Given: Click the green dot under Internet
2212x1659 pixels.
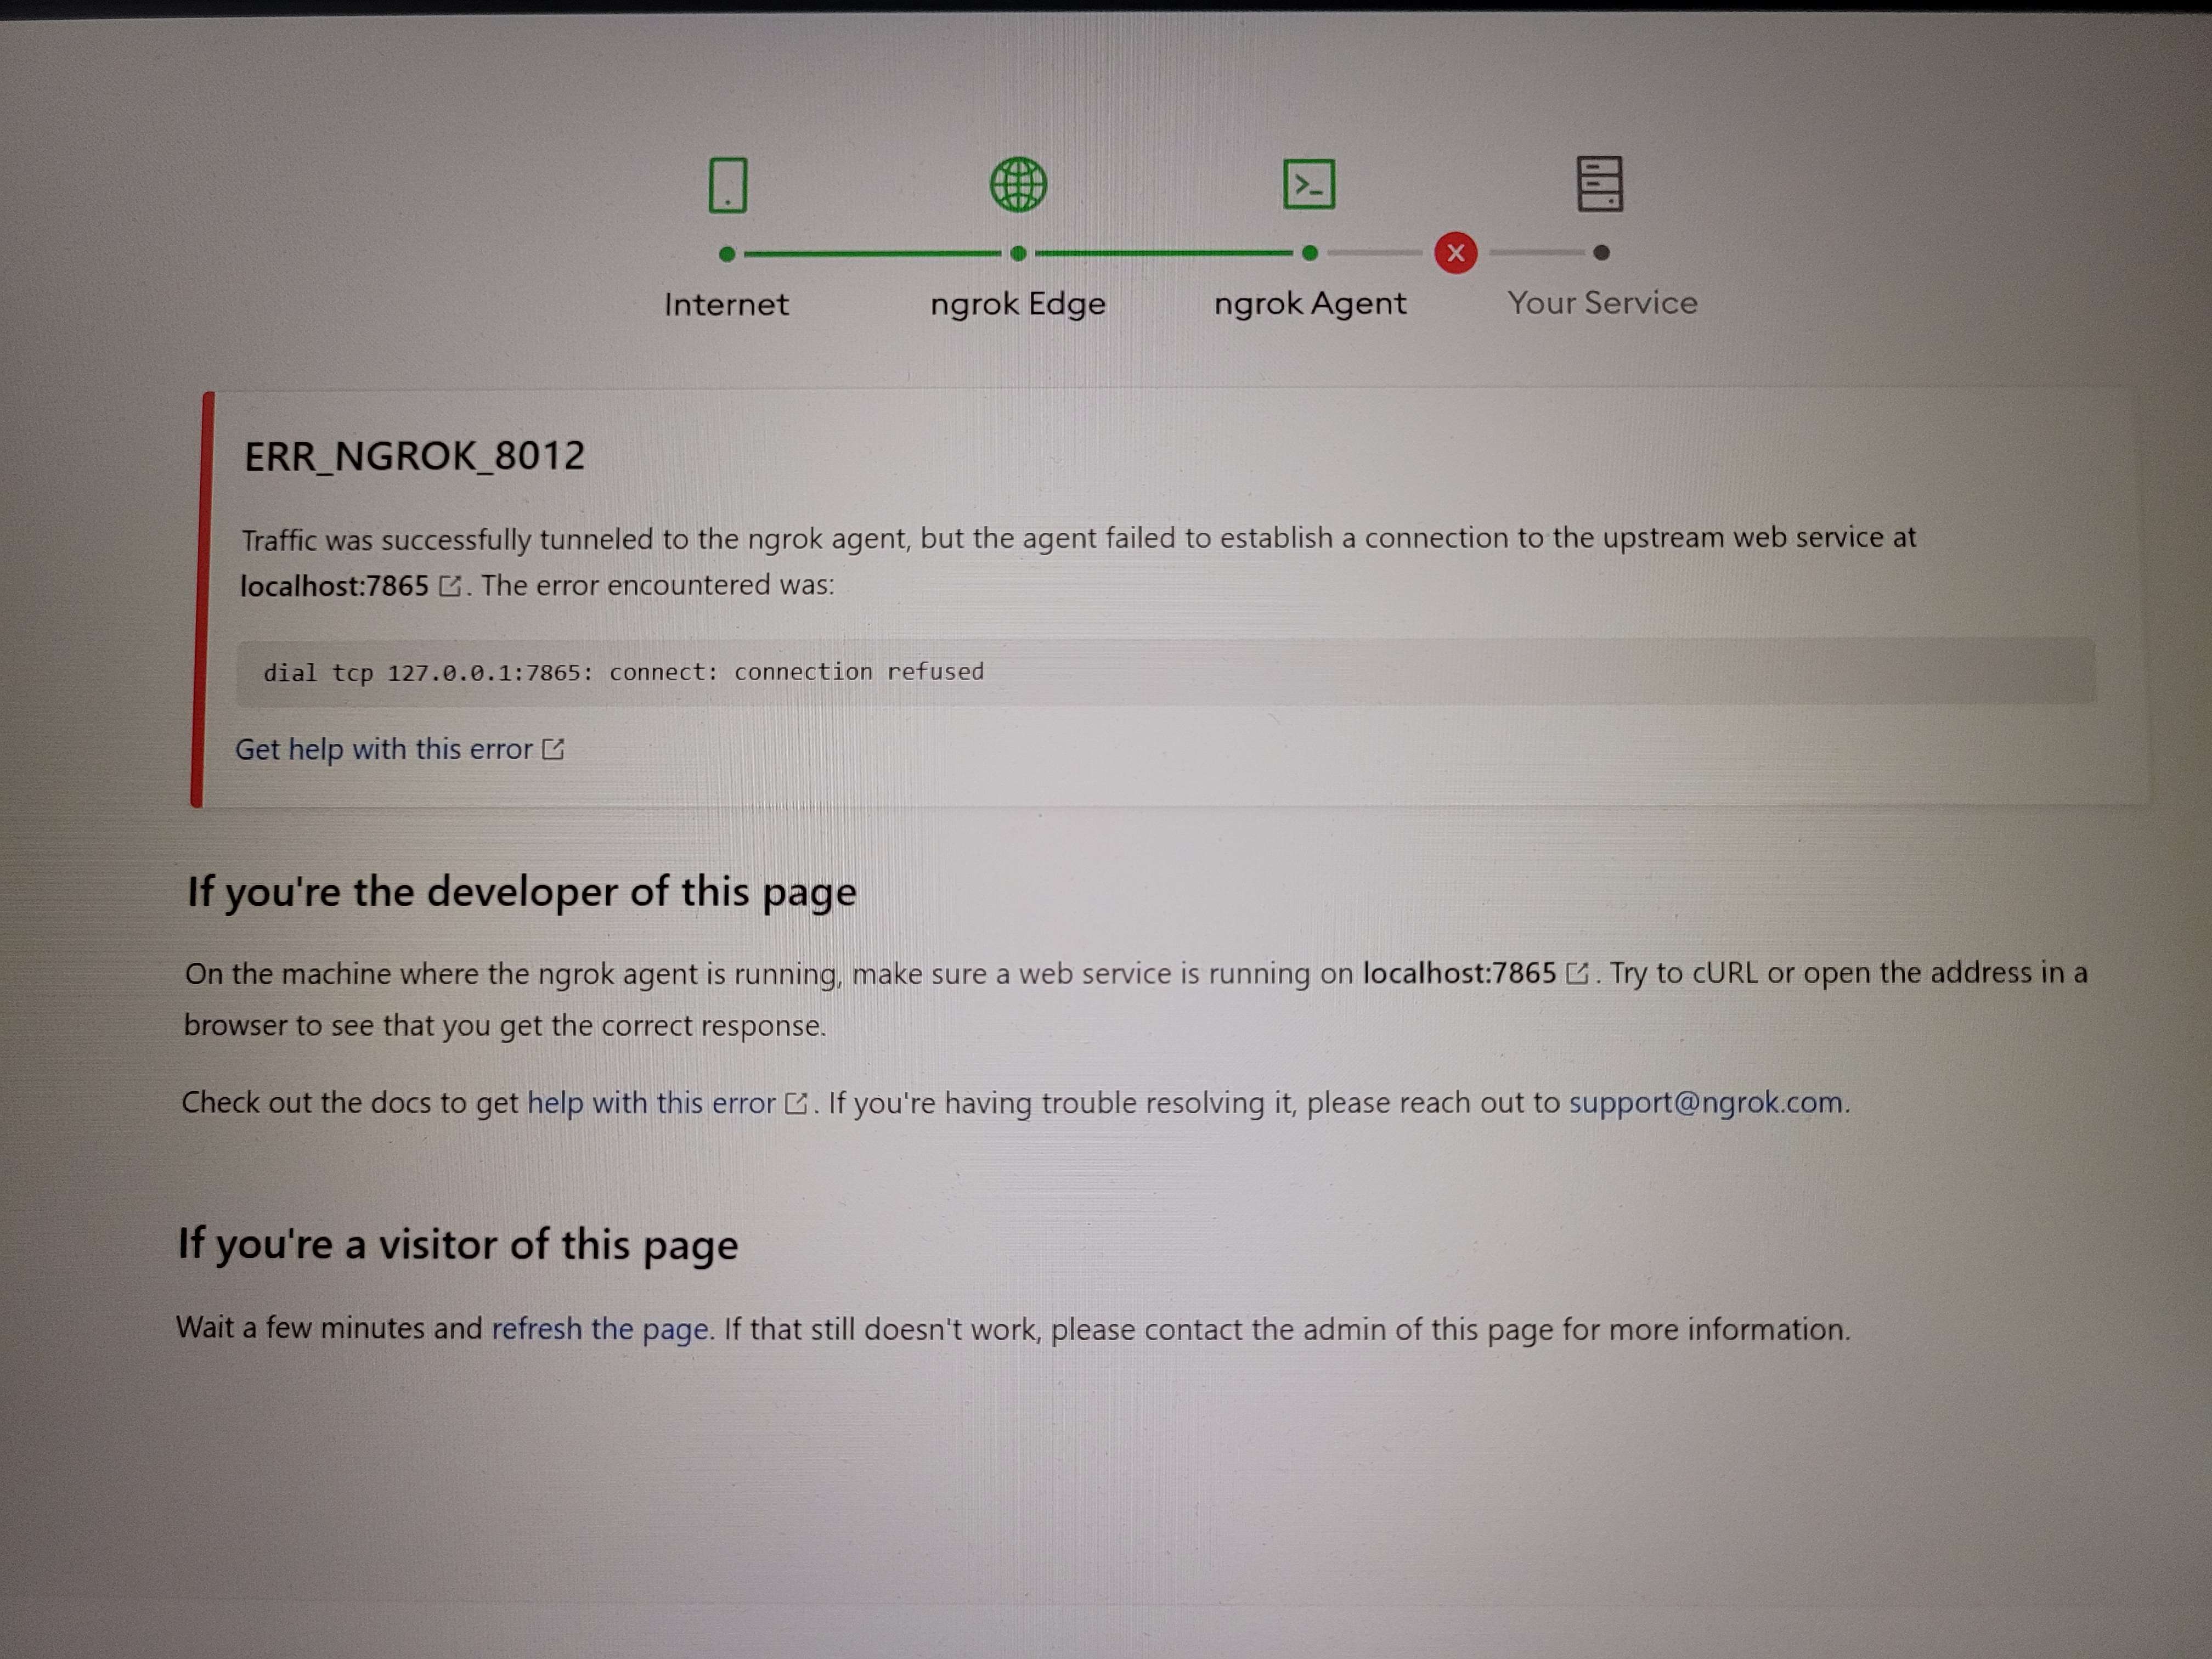Looking at the screenshot, I should [727, 254].
